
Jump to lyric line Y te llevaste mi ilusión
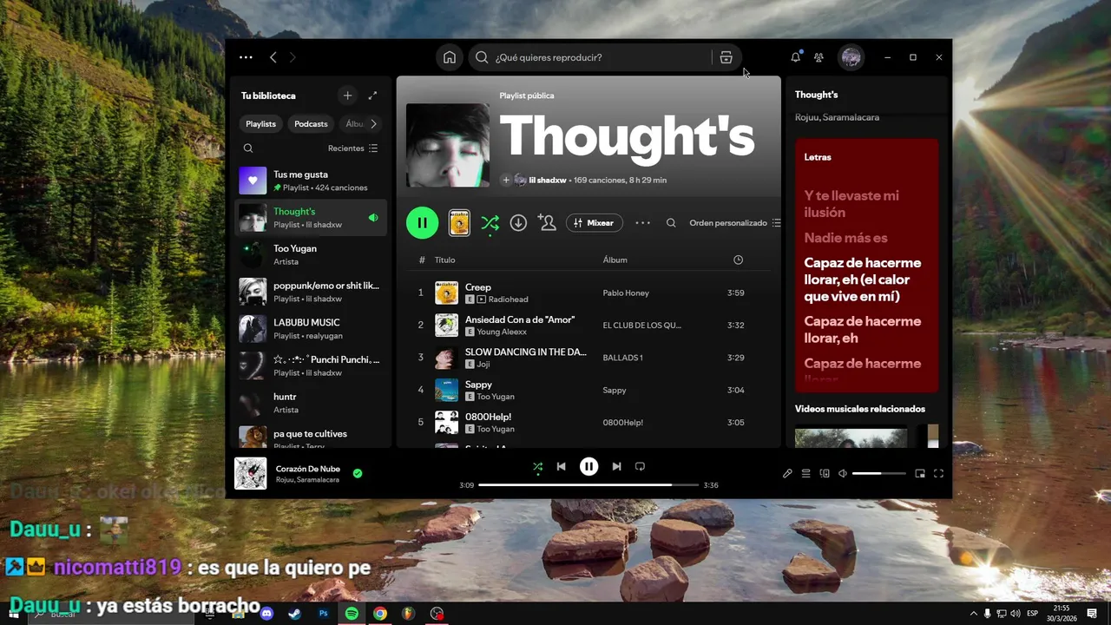tap(851, 204)
